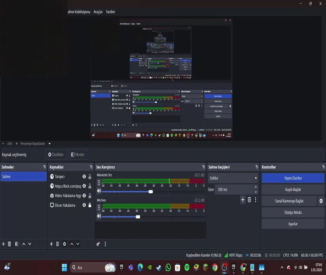Undock the Ses Karıştırıcı panel
326x275 pixels.
[x=204, y=167]
